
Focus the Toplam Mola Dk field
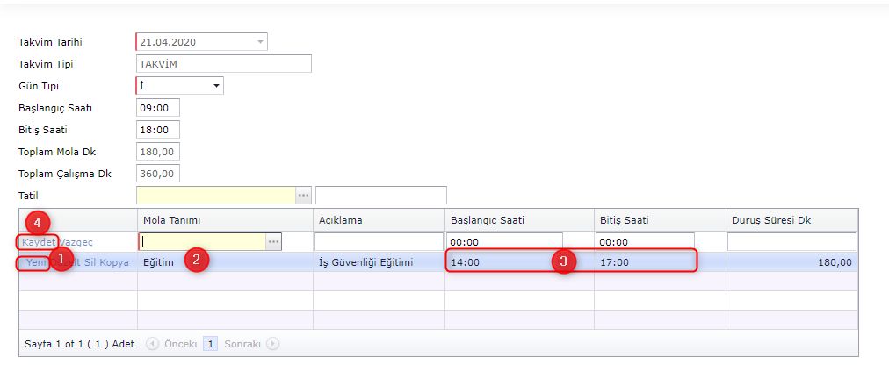[158, 152]
